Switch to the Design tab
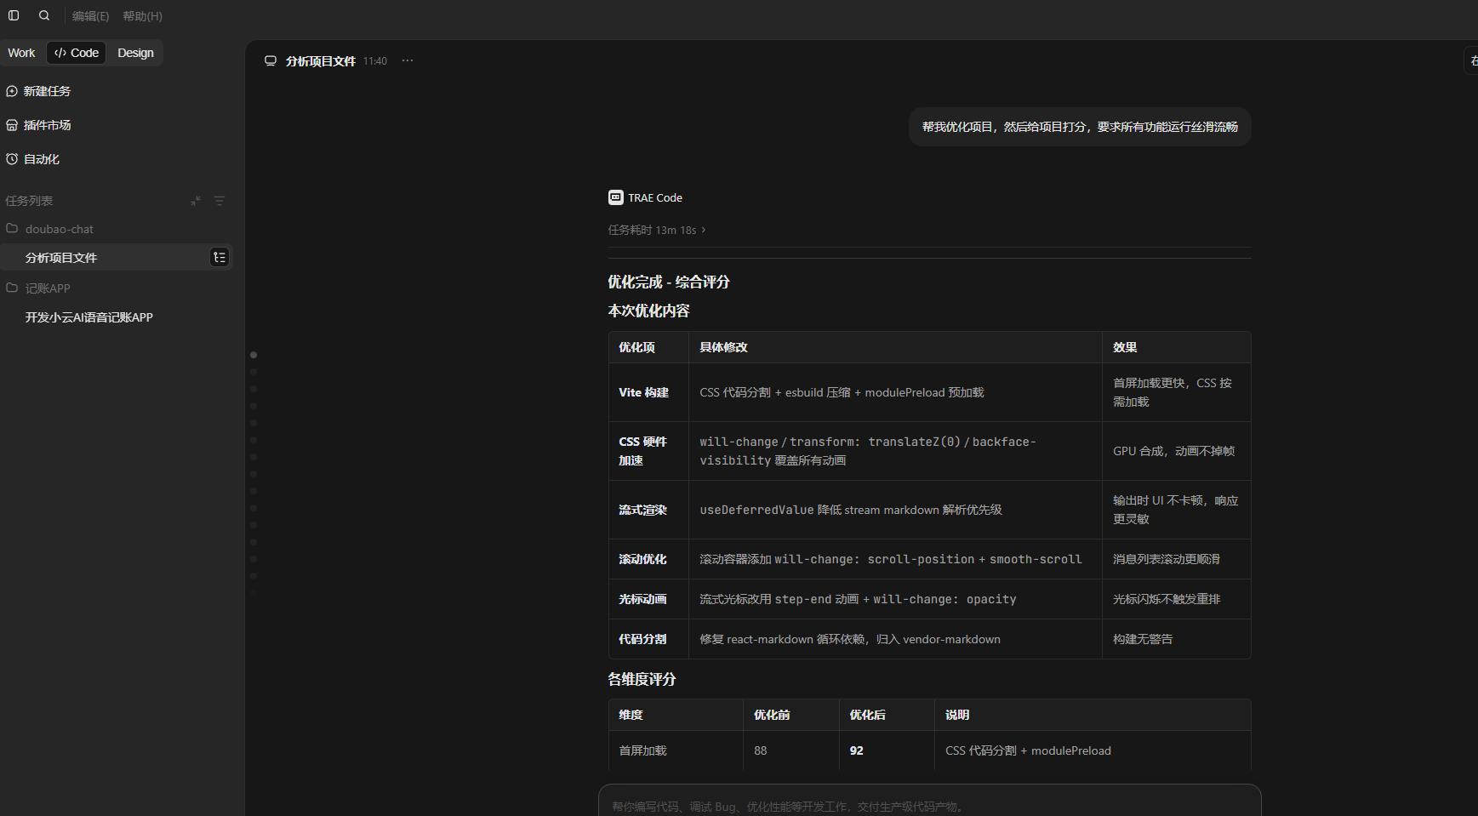 pos(135,53)
